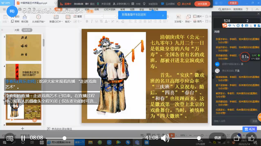Toggle strikethrough formatting S
Viewport: 261px width, 146px height.
tap(101, 21)
